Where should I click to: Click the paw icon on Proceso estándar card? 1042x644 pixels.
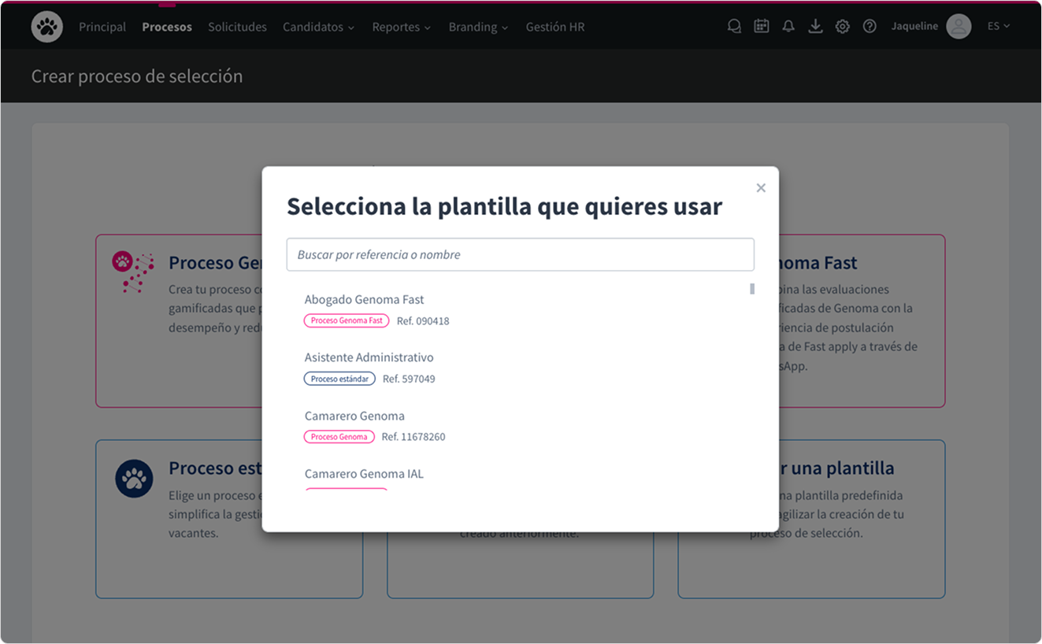(x=134, y=478)
